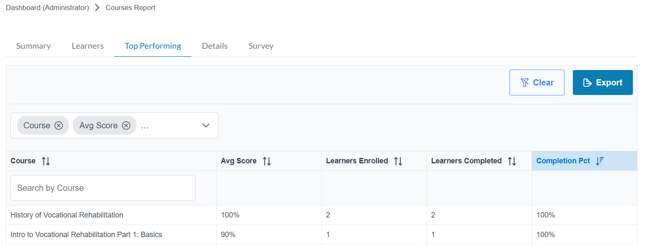Click the filter funnel icon beside Clear

pos(525,82)
